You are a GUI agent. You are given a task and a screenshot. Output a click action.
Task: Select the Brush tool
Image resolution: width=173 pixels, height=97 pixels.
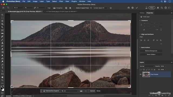(x=2, y=40)
